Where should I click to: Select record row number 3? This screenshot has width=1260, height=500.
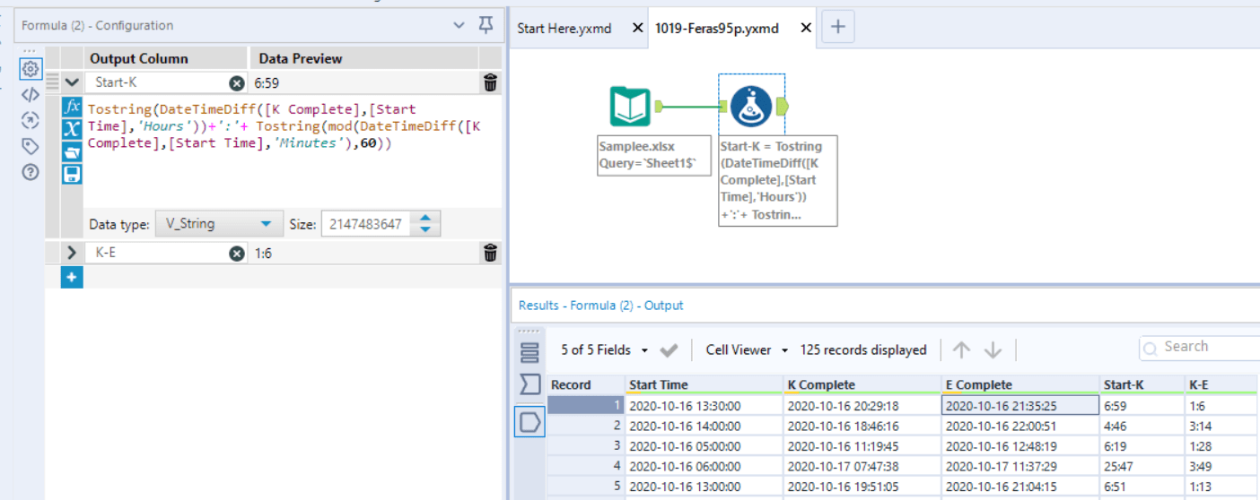point(585,445)
